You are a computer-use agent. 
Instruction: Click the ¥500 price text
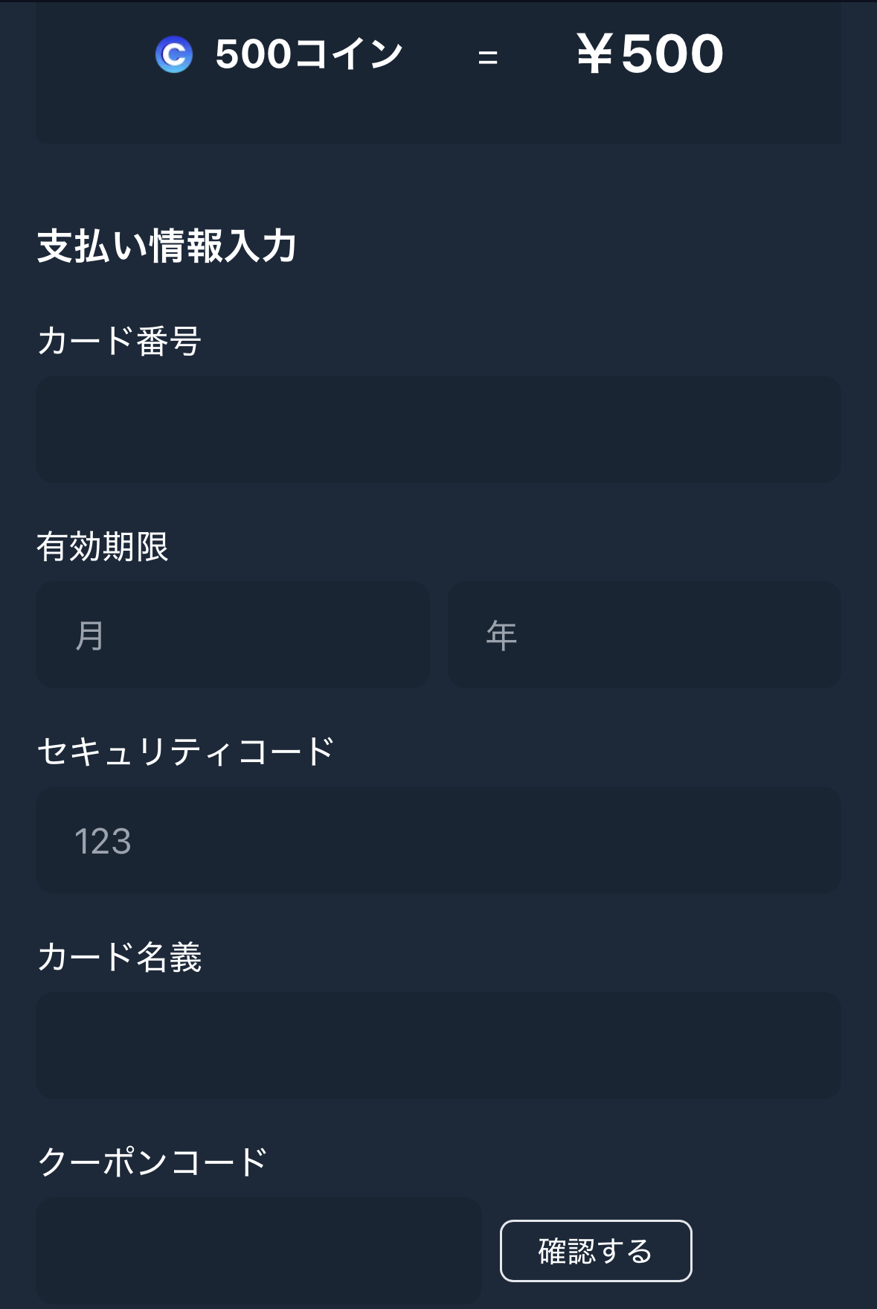[649, 54]
